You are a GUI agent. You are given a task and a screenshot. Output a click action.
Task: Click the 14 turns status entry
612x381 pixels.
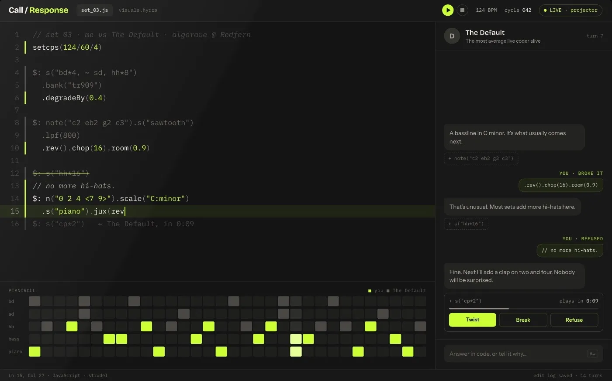pyautogui.click(x=591, y=375)
